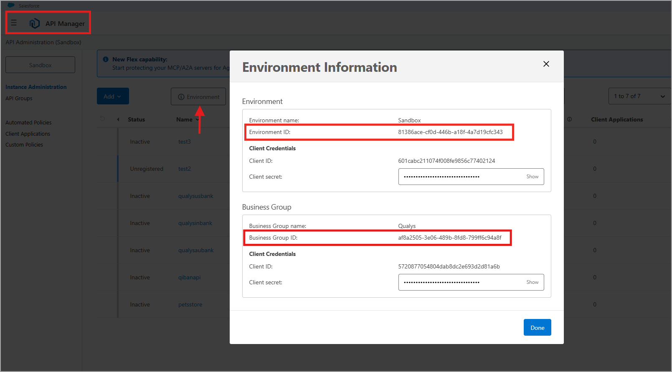
Task: Click the info icon in the Flex capability banner
Action: [x=106, y=59]
